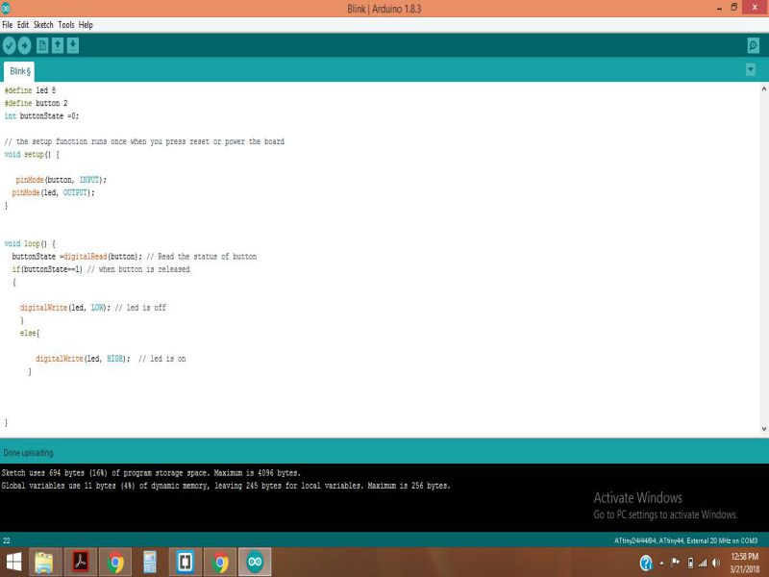769x577 pixels.
Task: Click the 'int buttonState =0;' line
Action: [41, 115]
